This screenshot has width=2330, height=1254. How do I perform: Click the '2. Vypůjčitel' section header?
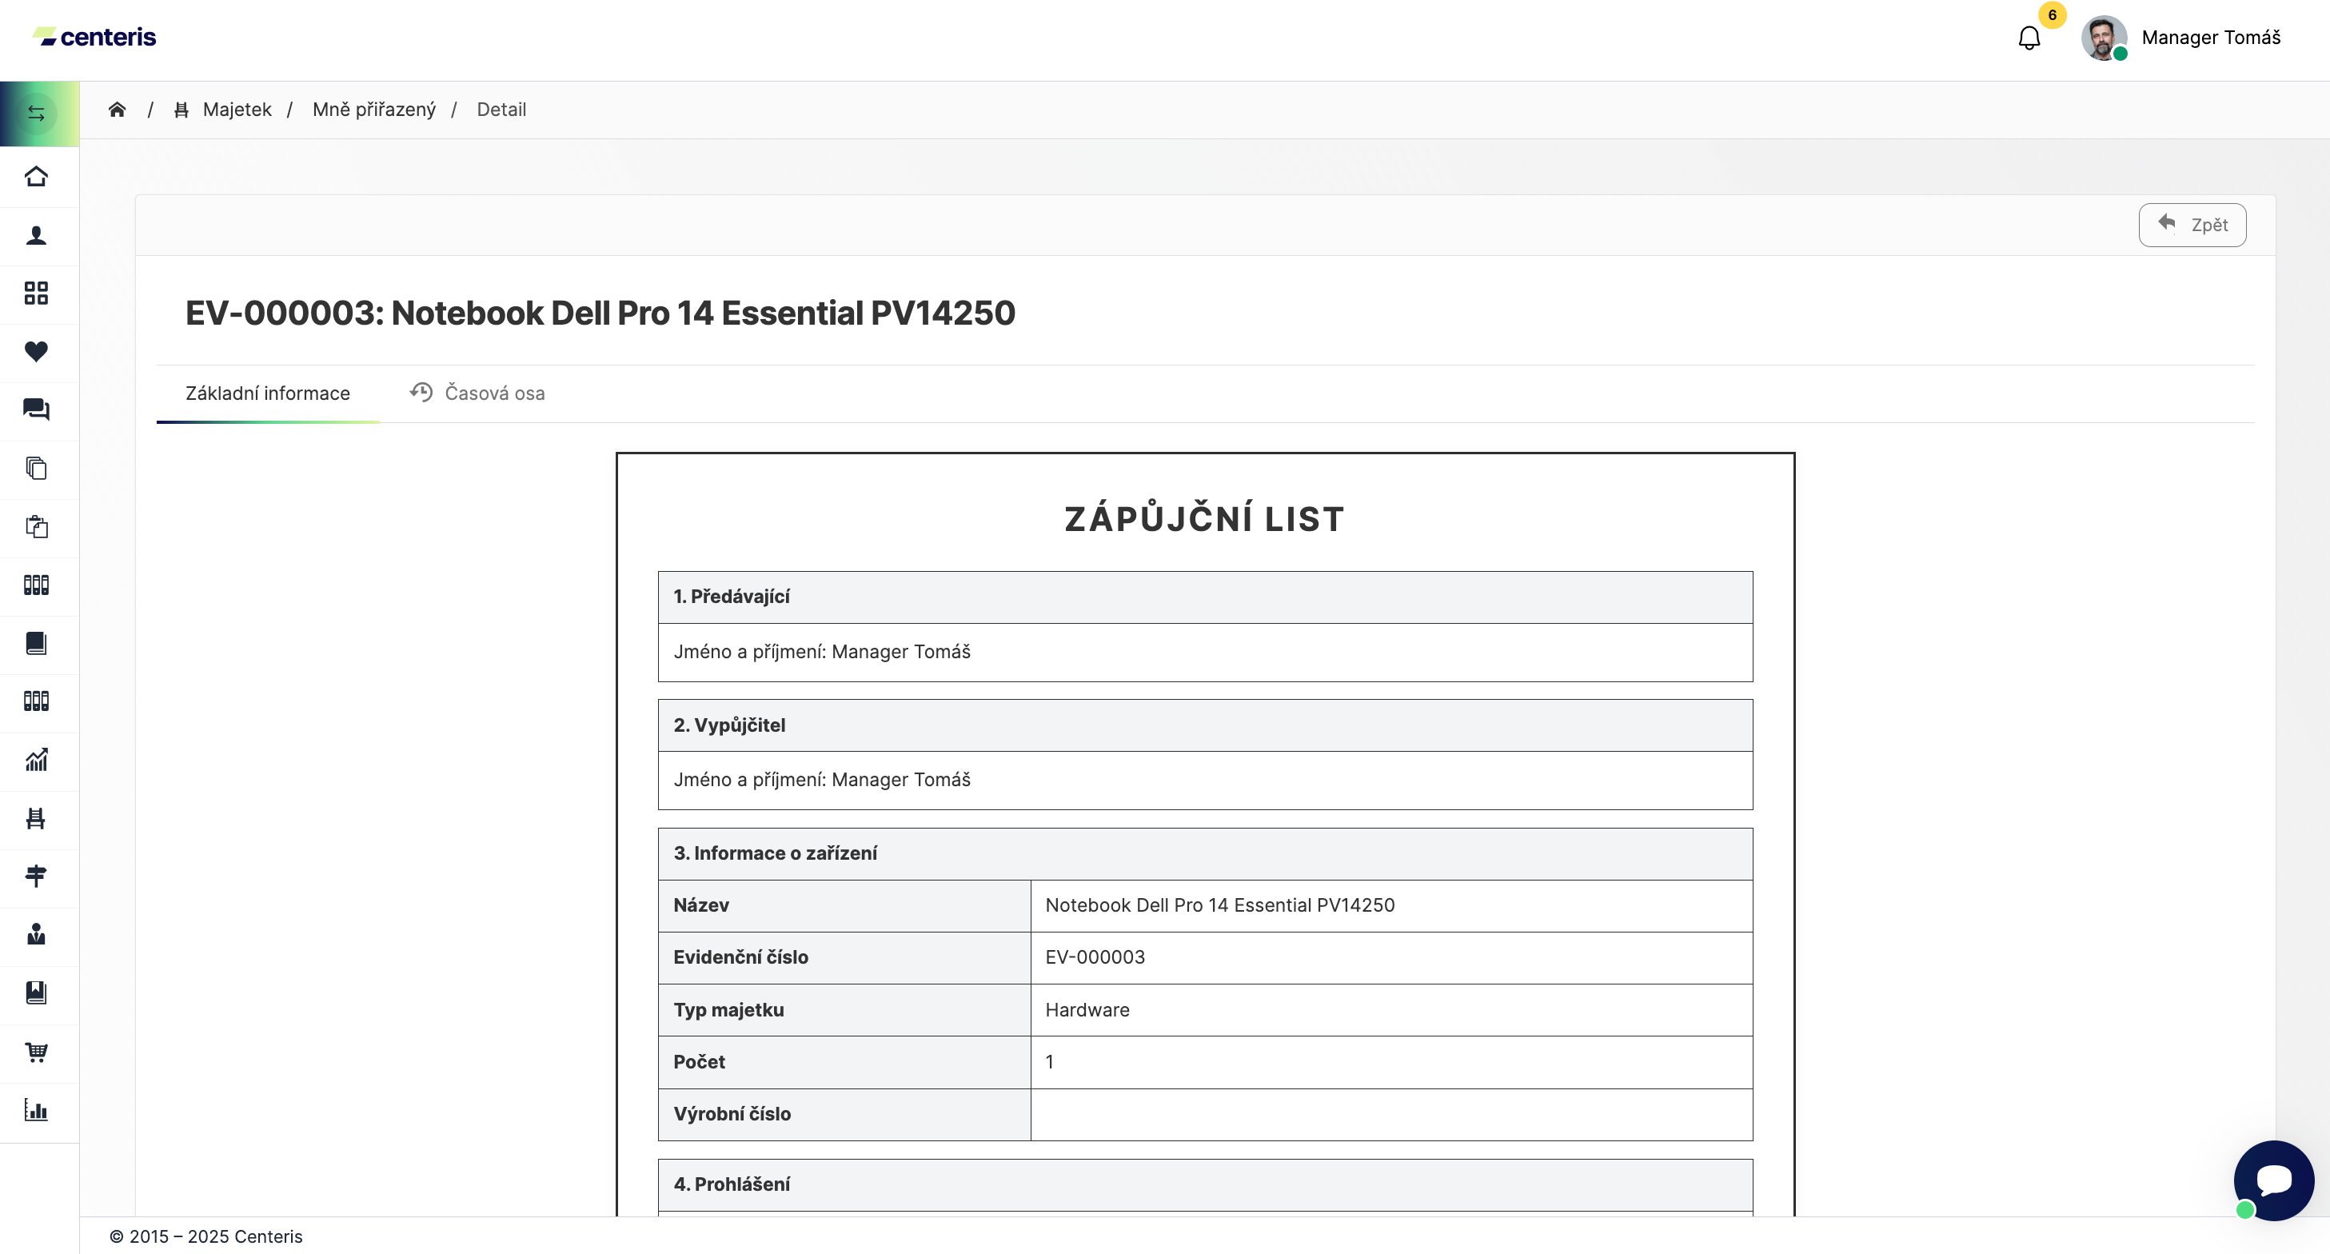(1205, 725)
